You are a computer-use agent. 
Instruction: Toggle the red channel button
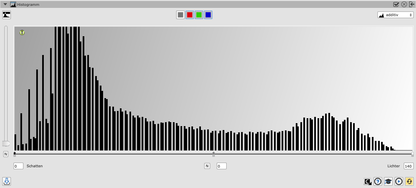coord(190,15)
